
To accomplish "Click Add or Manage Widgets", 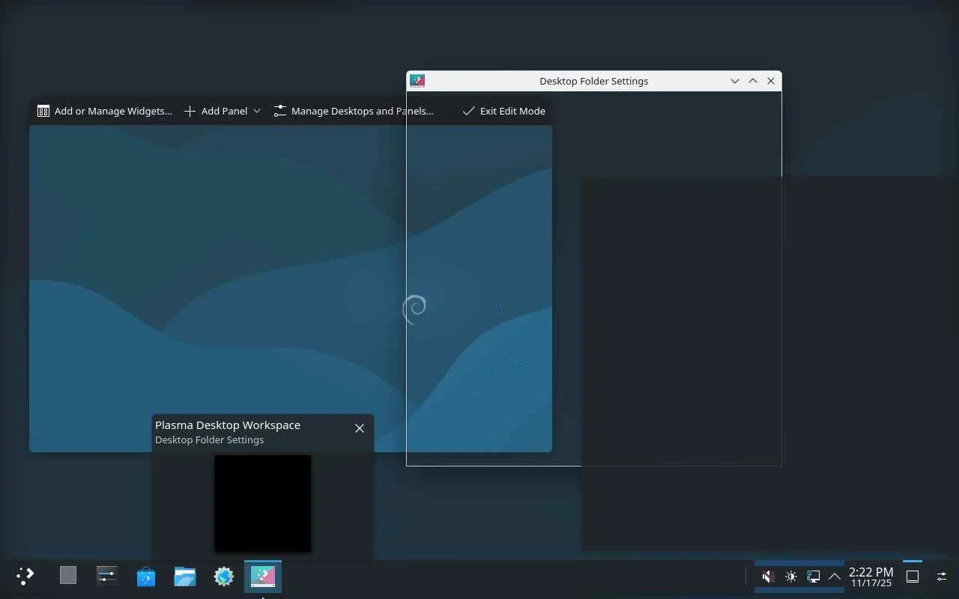I will pyautogui.click(x=105, y=111).
